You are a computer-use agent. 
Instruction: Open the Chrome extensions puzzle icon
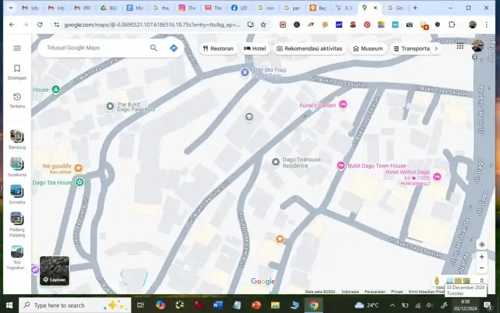tap(452, 24)
